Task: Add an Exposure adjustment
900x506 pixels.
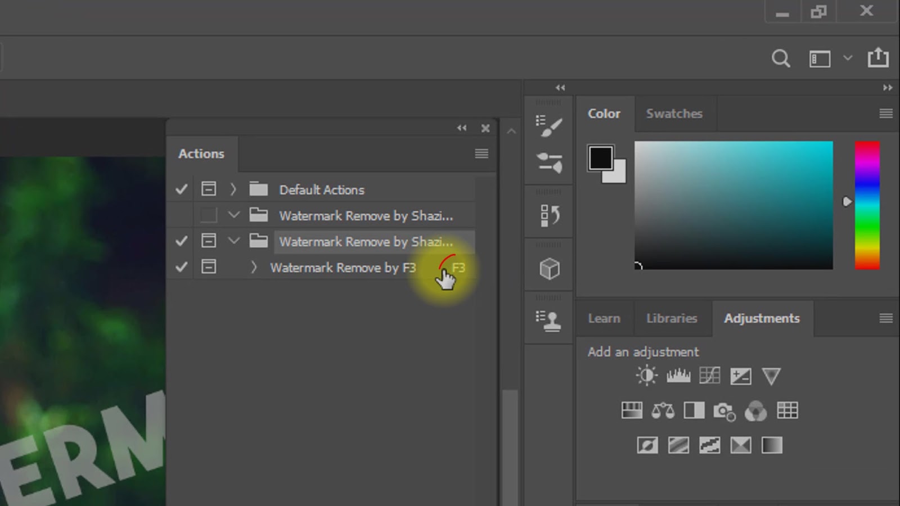Action: (x=740, y=376)
